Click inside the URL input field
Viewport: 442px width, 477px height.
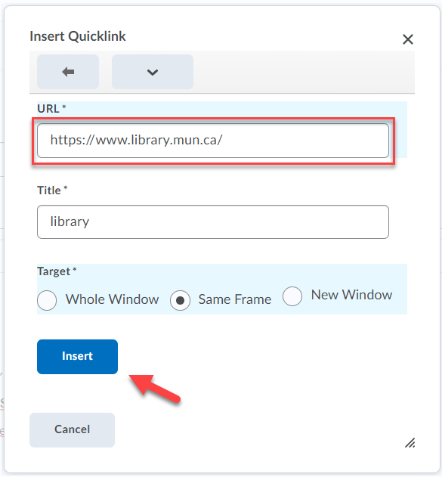pyautogui.click(x=213, y=141)
